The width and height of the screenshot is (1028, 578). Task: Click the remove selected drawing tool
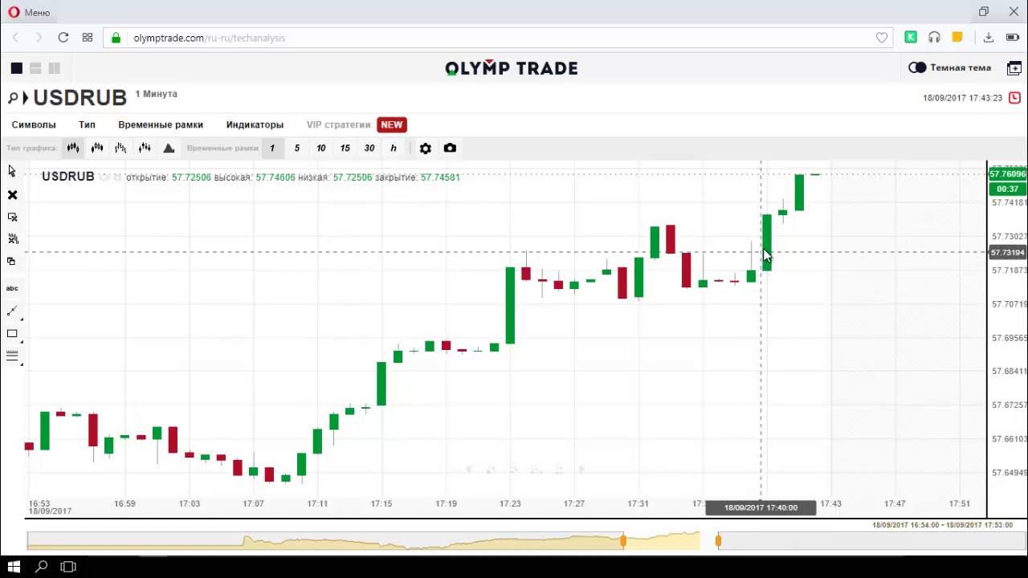click(12, 217)
